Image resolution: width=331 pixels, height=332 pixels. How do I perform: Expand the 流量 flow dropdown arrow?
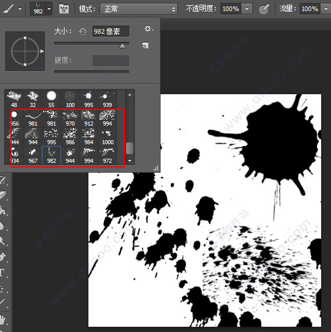point(326,9)
